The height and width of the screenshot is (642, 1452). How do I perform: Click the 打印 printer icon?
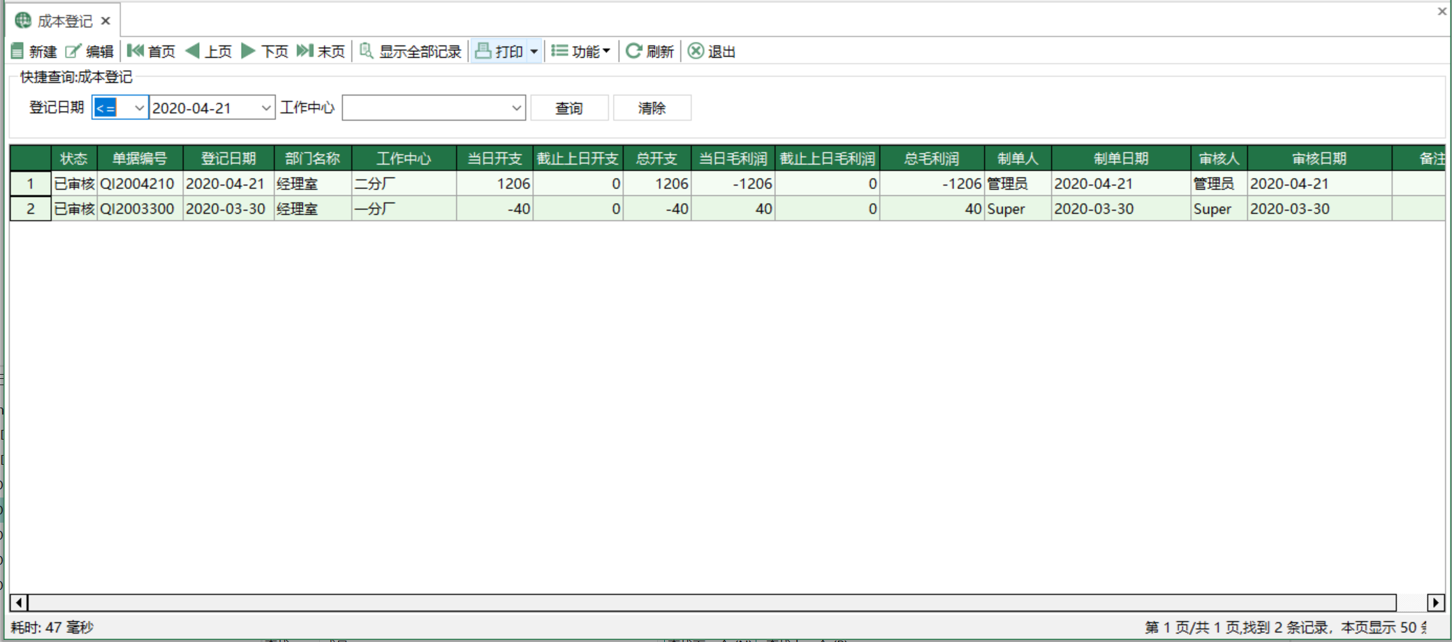(x=483, y=51)
